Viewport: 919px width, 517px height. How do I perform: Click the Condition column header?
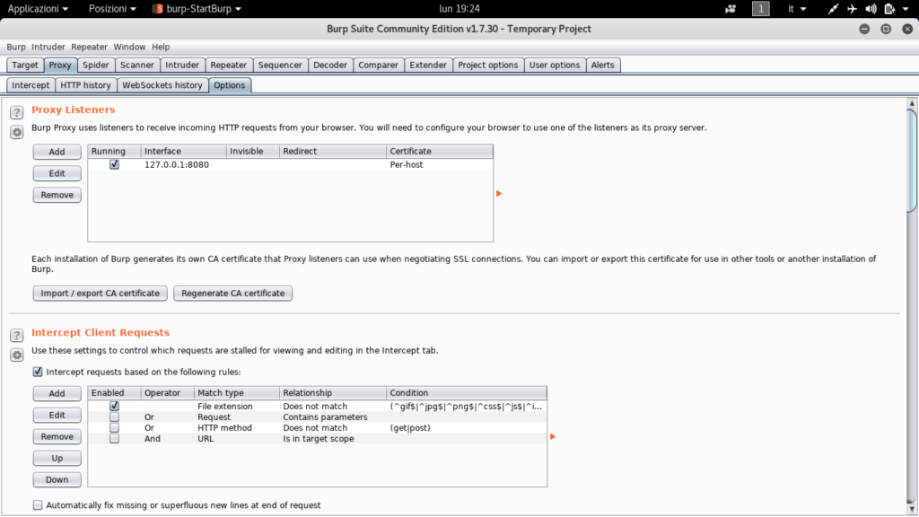pyautogui.click(x=467, y=393)
